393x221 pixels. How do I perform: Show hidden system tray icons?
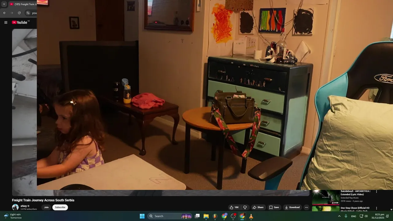coord(339,216)
